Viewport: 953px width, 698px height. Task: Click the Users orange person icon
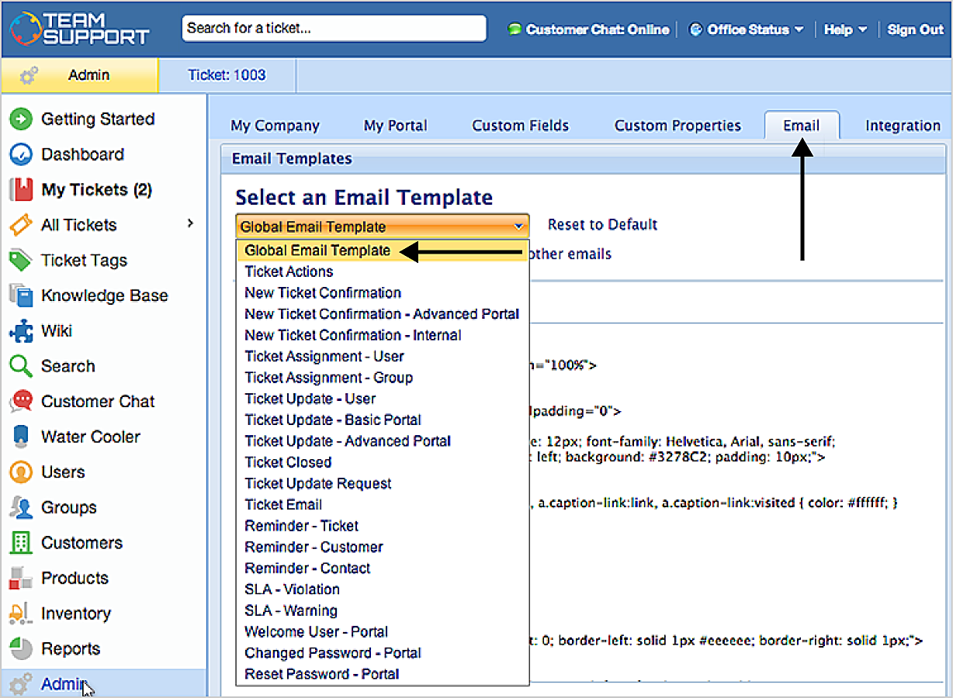click(20, 472)
